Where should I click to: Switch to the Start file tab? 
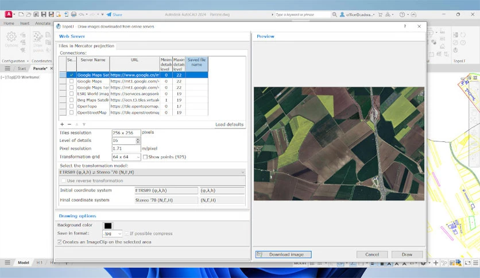pos(22,68)
